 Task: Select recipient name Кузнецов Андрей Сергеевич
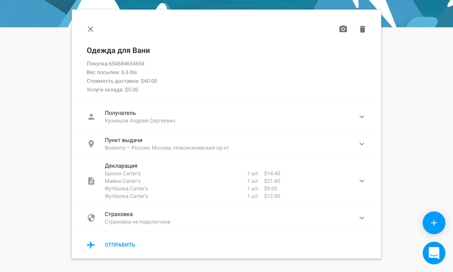pyautogui.click(x=140, y=121)
